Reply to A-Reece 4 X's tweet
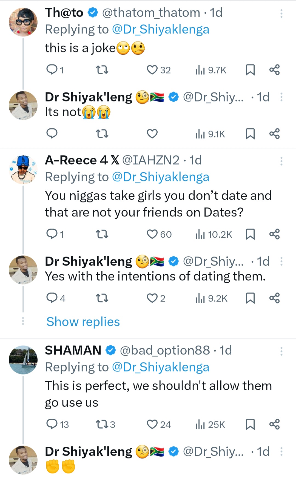 52,234
